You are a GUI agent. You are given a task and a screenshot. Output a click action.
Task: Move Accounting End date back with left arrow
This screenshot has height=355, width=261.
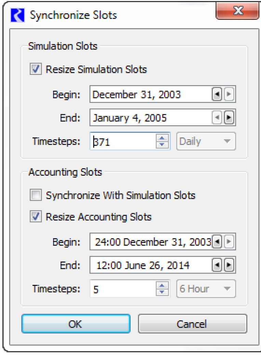click(216, 265)
